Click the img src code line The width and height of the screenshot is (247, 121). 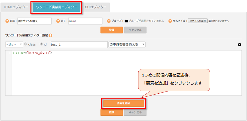click(x=32, y=53)
